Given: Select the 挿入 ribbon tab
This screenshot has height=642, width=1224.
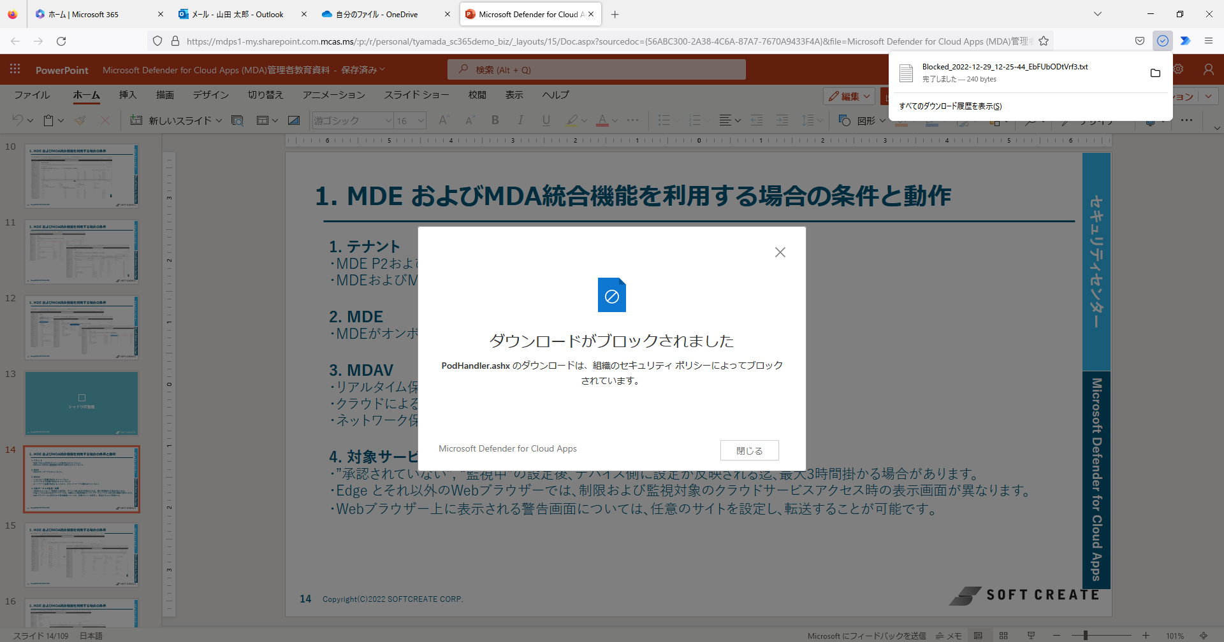Looking at the screenshot, I should click(127, 95).
